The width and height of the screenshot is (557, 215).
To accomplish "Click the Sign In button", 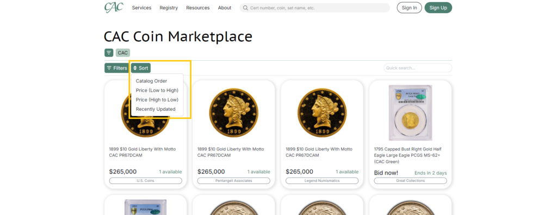I will (x=409, y=8).
